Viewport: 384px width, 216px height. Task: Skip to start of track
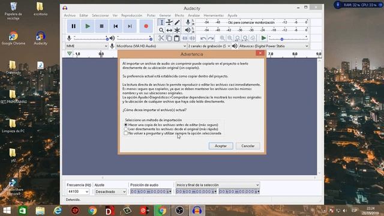[116, 26]
